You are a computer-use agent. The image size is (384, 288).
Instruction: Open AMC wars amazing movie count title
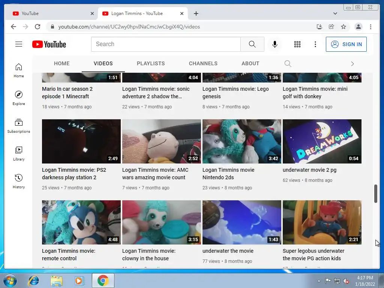click(x=155, y=174)
